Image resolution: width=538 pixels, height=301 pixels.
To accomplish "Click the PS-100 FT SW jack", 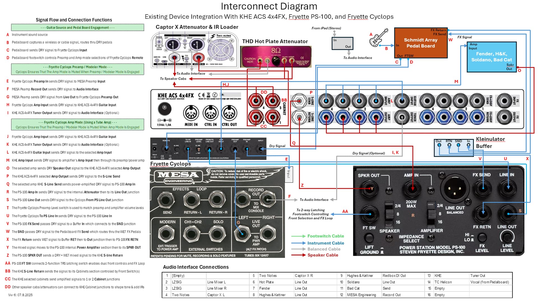I will click(x=369, y=214).
